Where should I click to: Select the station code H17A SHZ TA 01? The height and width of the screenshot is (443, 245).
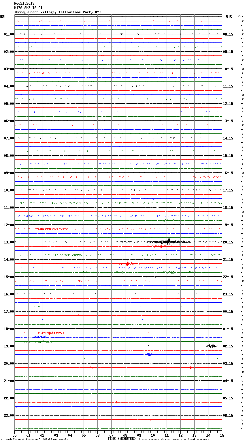(28, 8)
